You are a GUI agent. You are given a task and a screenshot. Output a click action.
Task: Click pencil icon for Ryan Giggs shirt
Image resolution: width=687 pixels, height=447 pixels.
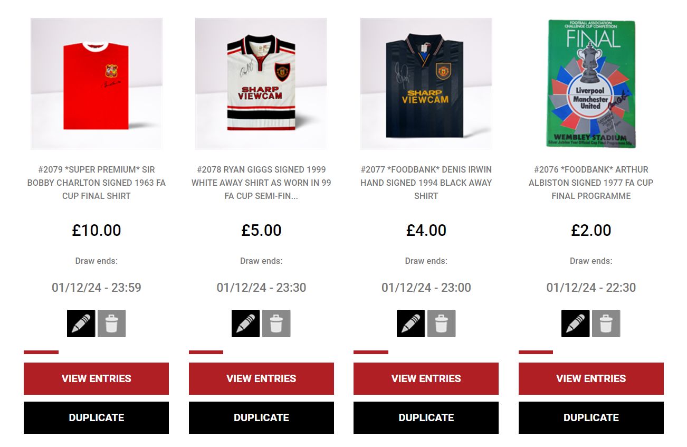[246, 324]
